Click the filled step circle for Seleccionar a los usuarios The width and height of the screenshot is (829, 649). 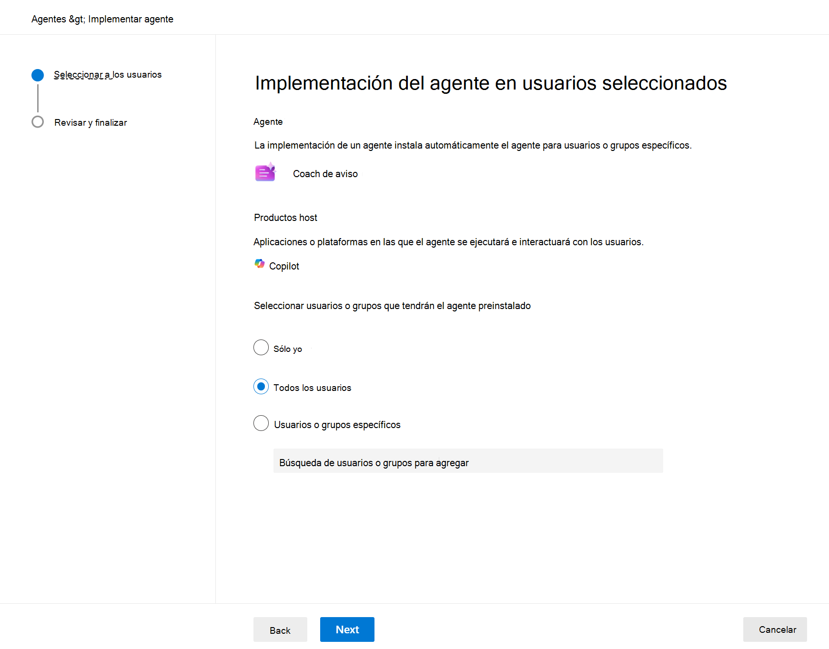(38, 75)
